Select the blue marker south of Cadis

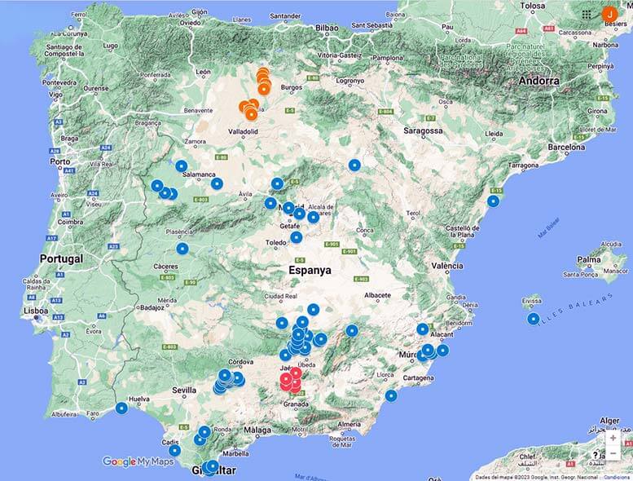(174, 450)
